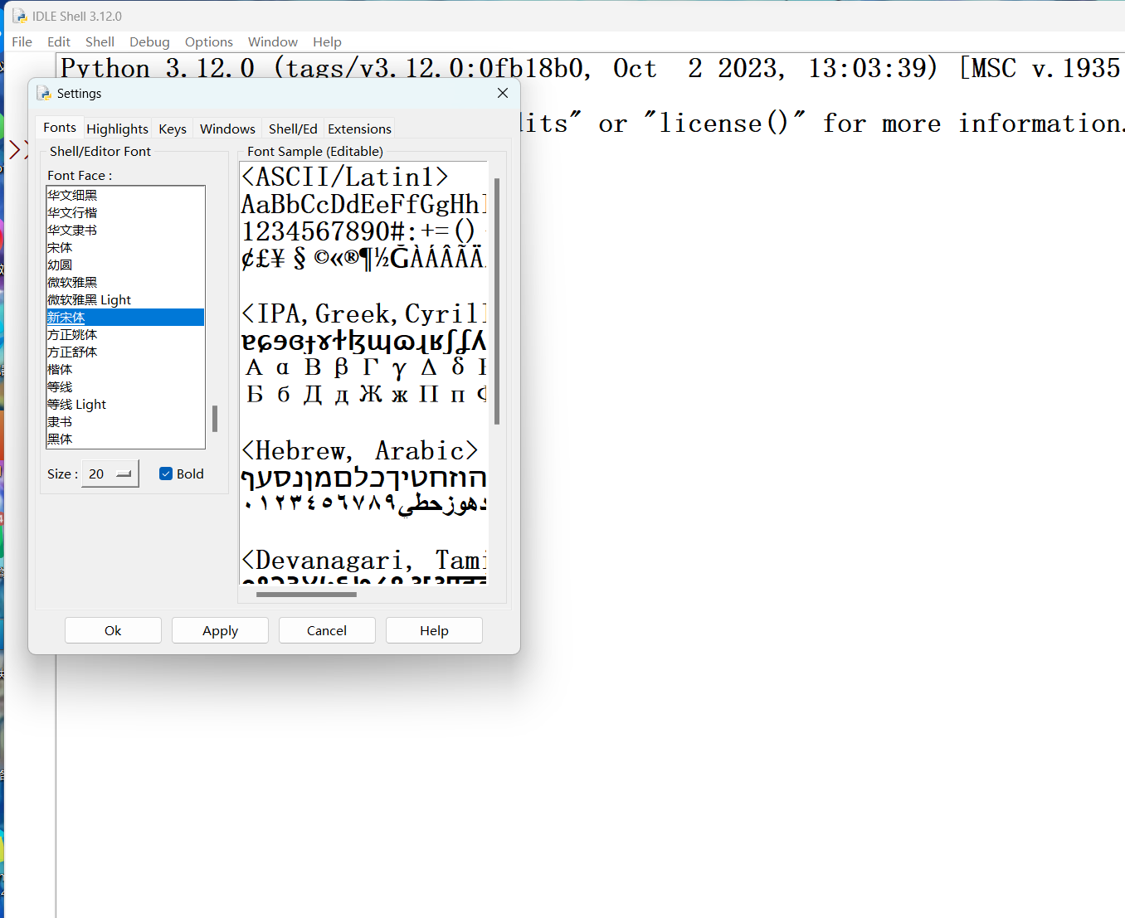Select the 微软雅黑 font (not Light)
This screenshot has height=918, width=1125.
(x=125, y=282)
